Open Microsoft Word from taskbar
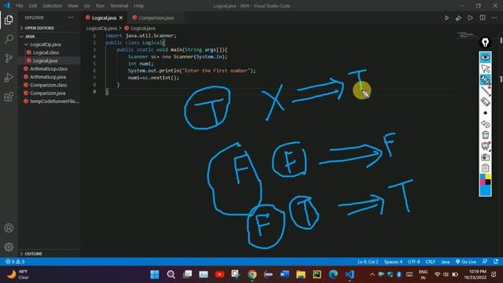Screen dimensions: 503x283 [285, 274]
